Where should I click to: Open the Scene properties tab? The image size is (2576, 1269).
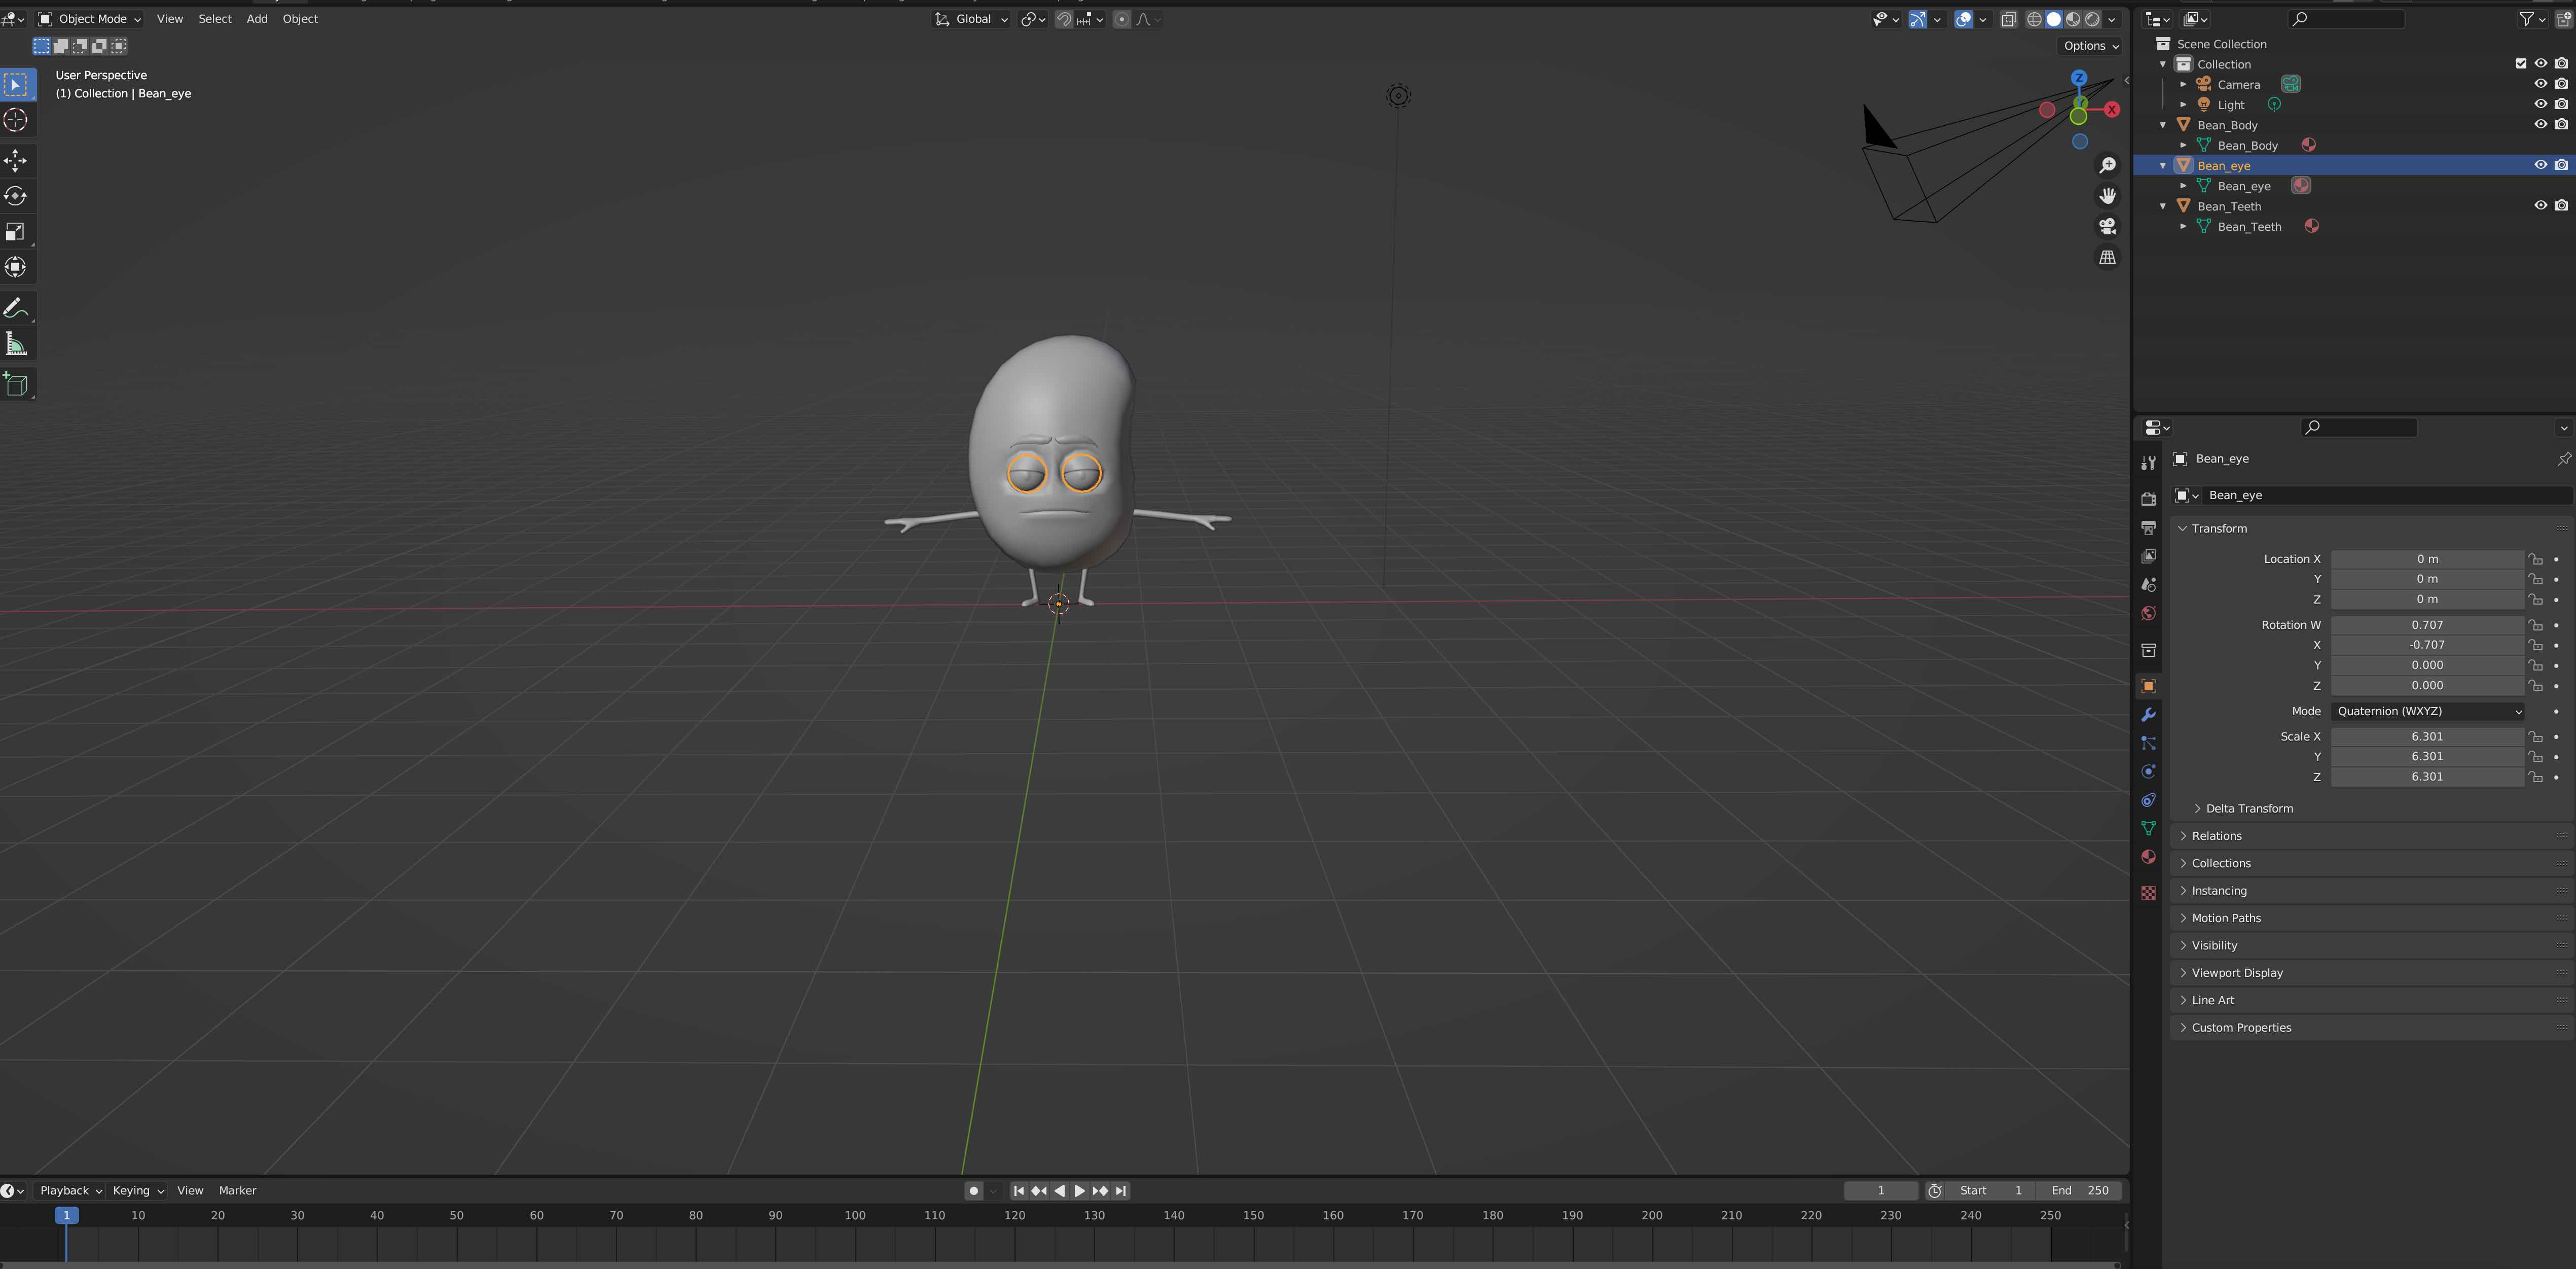pos(2148,584)
